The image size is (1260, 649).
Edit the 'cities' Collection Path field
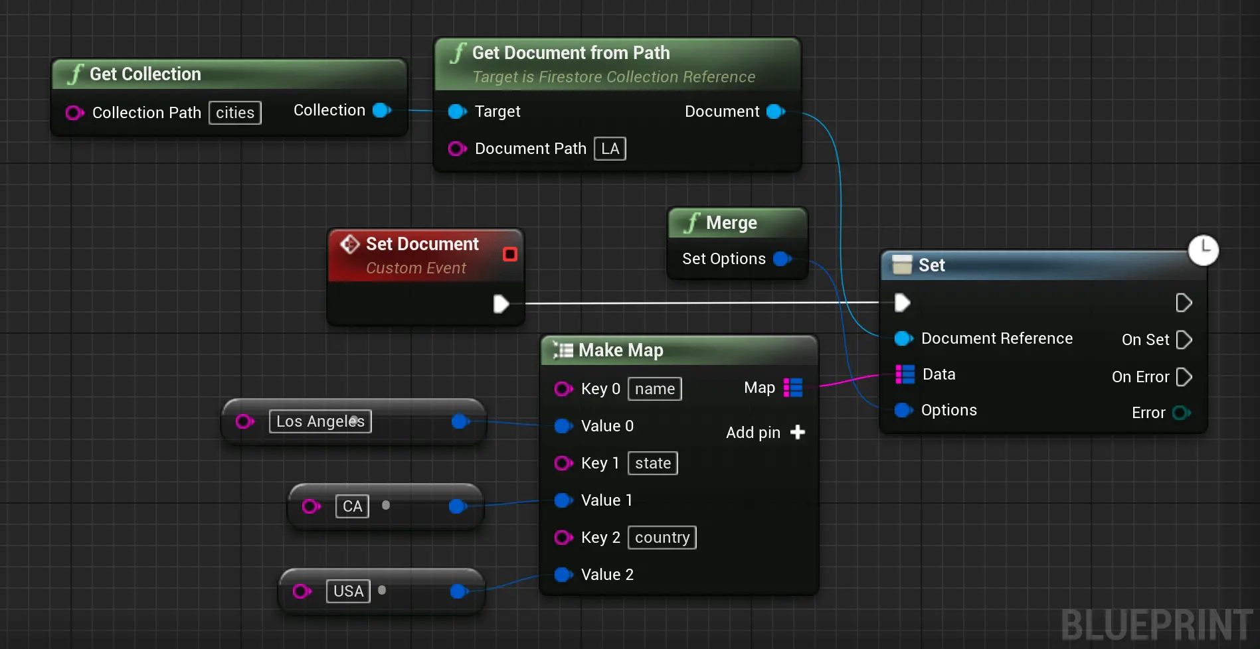click(x=235, y=113)
